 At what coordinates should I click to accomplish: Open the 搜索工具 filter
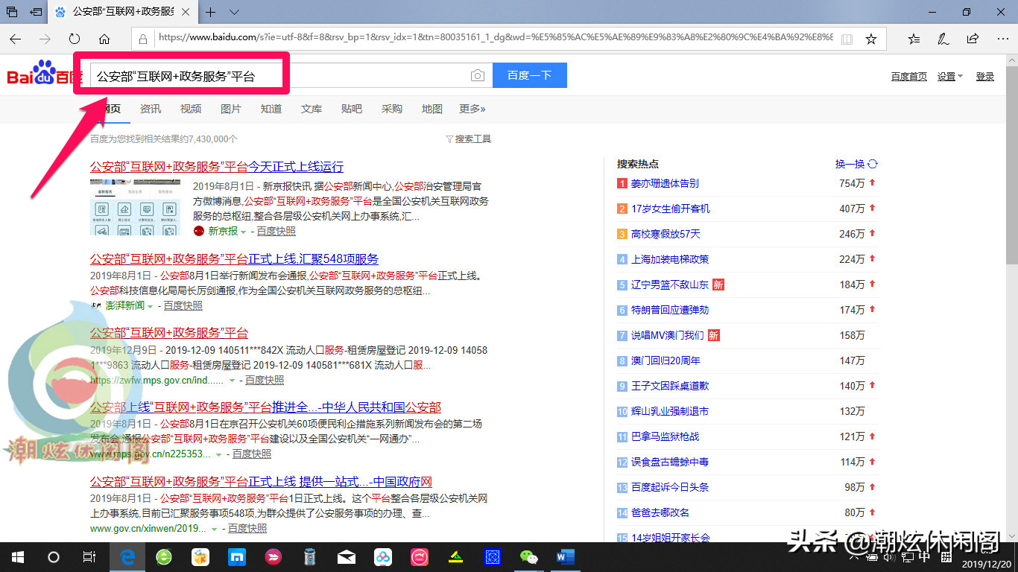click(469, 139)
